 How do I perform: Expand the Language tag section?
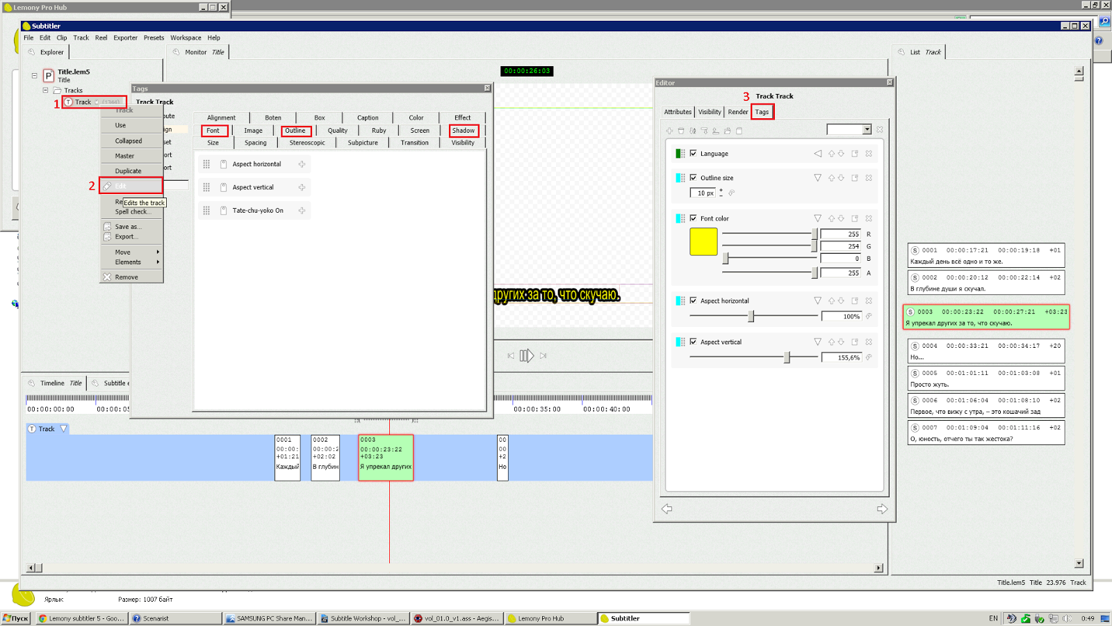817,154
